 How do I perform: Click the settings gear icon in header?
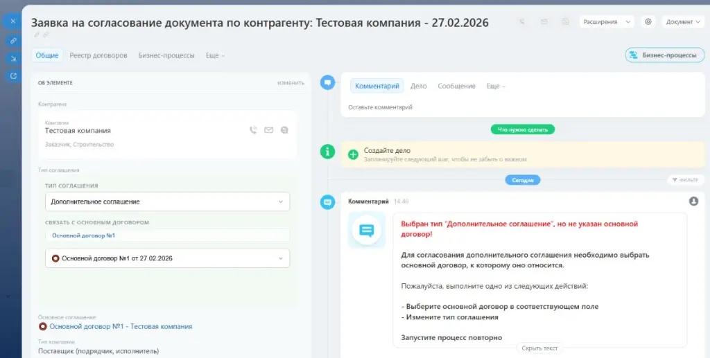[648, 21]
